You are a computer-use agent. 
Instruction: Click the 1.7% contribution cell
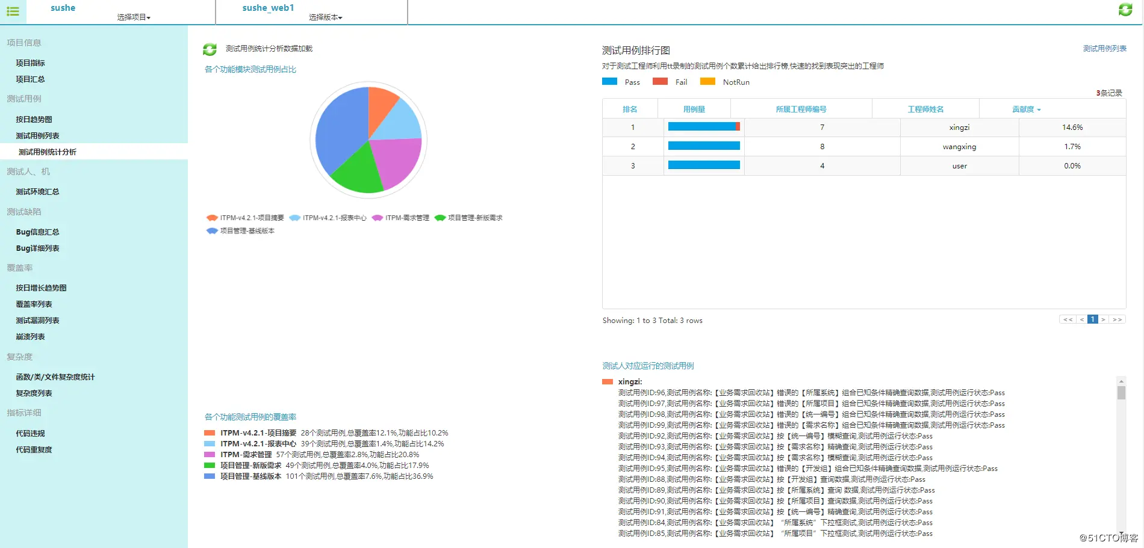coord(1072,147)
